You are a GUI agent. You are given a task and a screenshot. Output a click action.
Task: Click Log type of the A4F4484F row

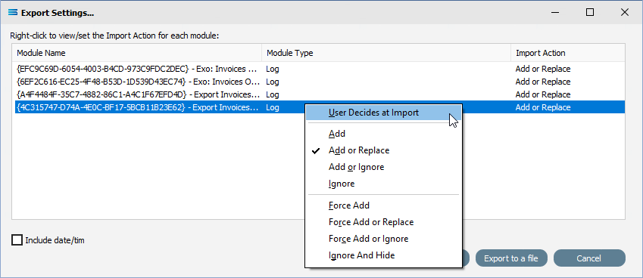273,95
